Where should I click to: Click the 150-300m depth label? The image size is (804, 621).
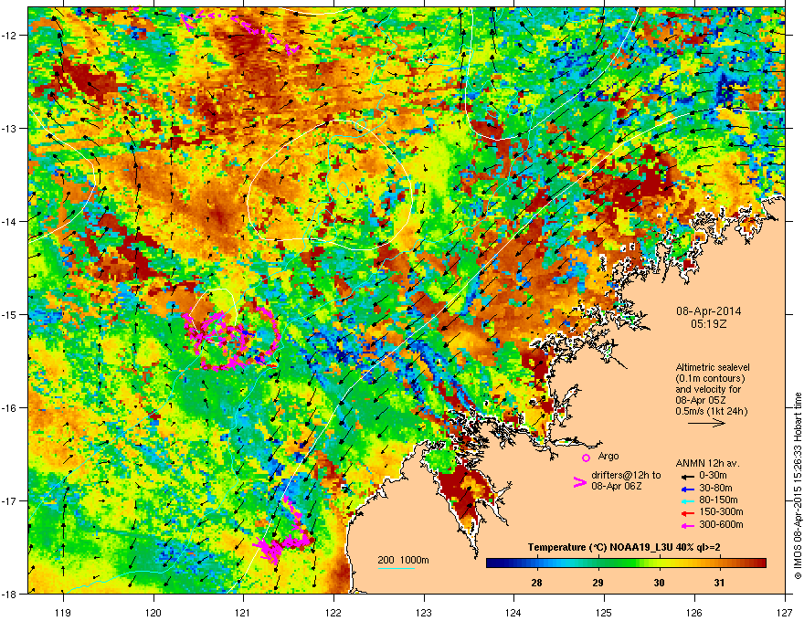tap(721, 511)
